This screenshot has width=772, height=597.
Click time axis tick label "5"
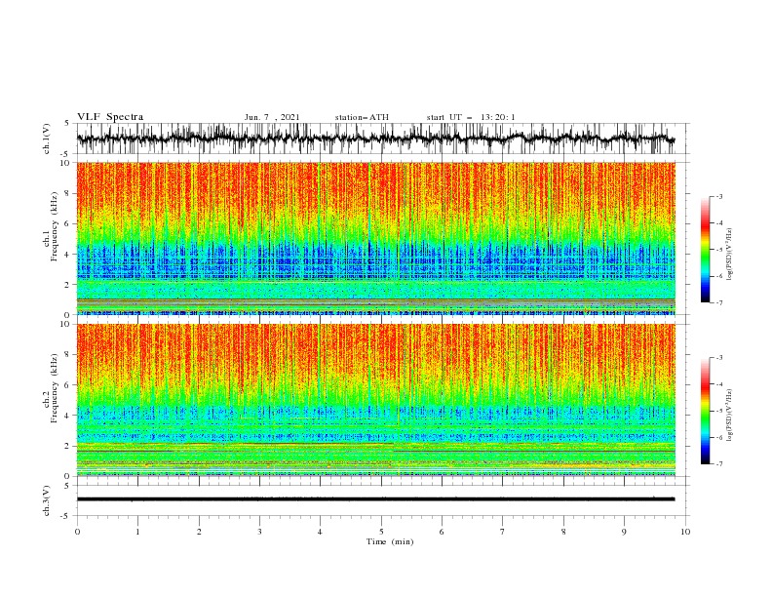(x=381, y=532)
